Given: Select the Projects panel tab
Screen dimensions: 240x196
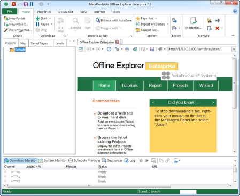Looking at the screenshot, I should 11,43.
